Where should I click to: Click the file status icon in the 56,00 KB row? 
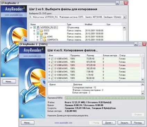pos(52,78)
